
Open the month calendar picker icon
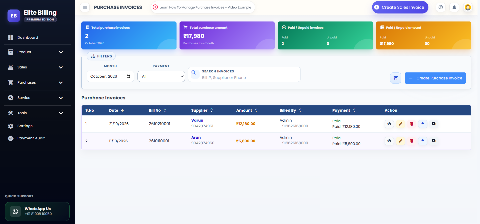[128, 76]
